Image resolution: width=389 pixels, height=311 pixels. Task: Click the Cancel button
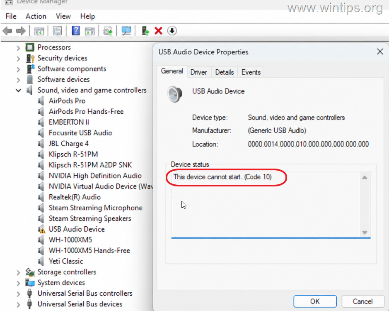point(362,301)
